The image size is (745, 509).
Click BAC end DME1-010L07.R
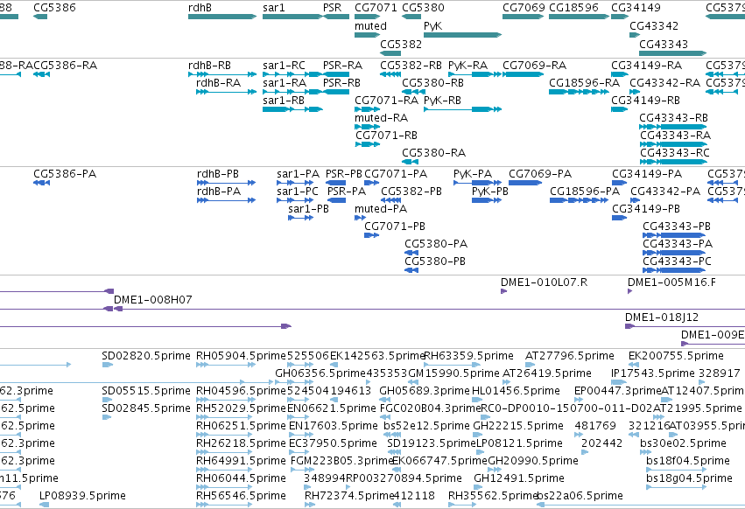point(544,282)
